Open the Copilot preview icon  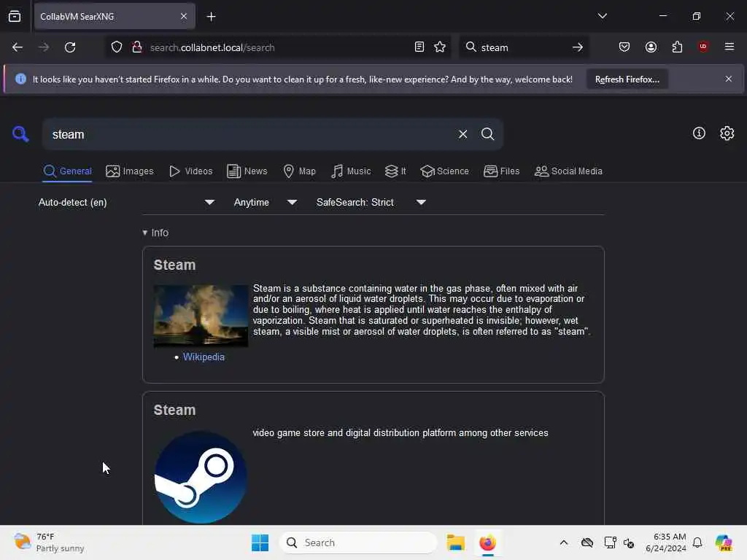(724, 542)
